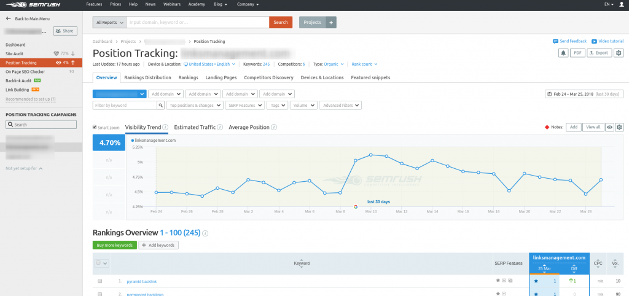Click the domain or keyword search input
The width and height of the screenshot is (629, 296).
coord(198,23)
